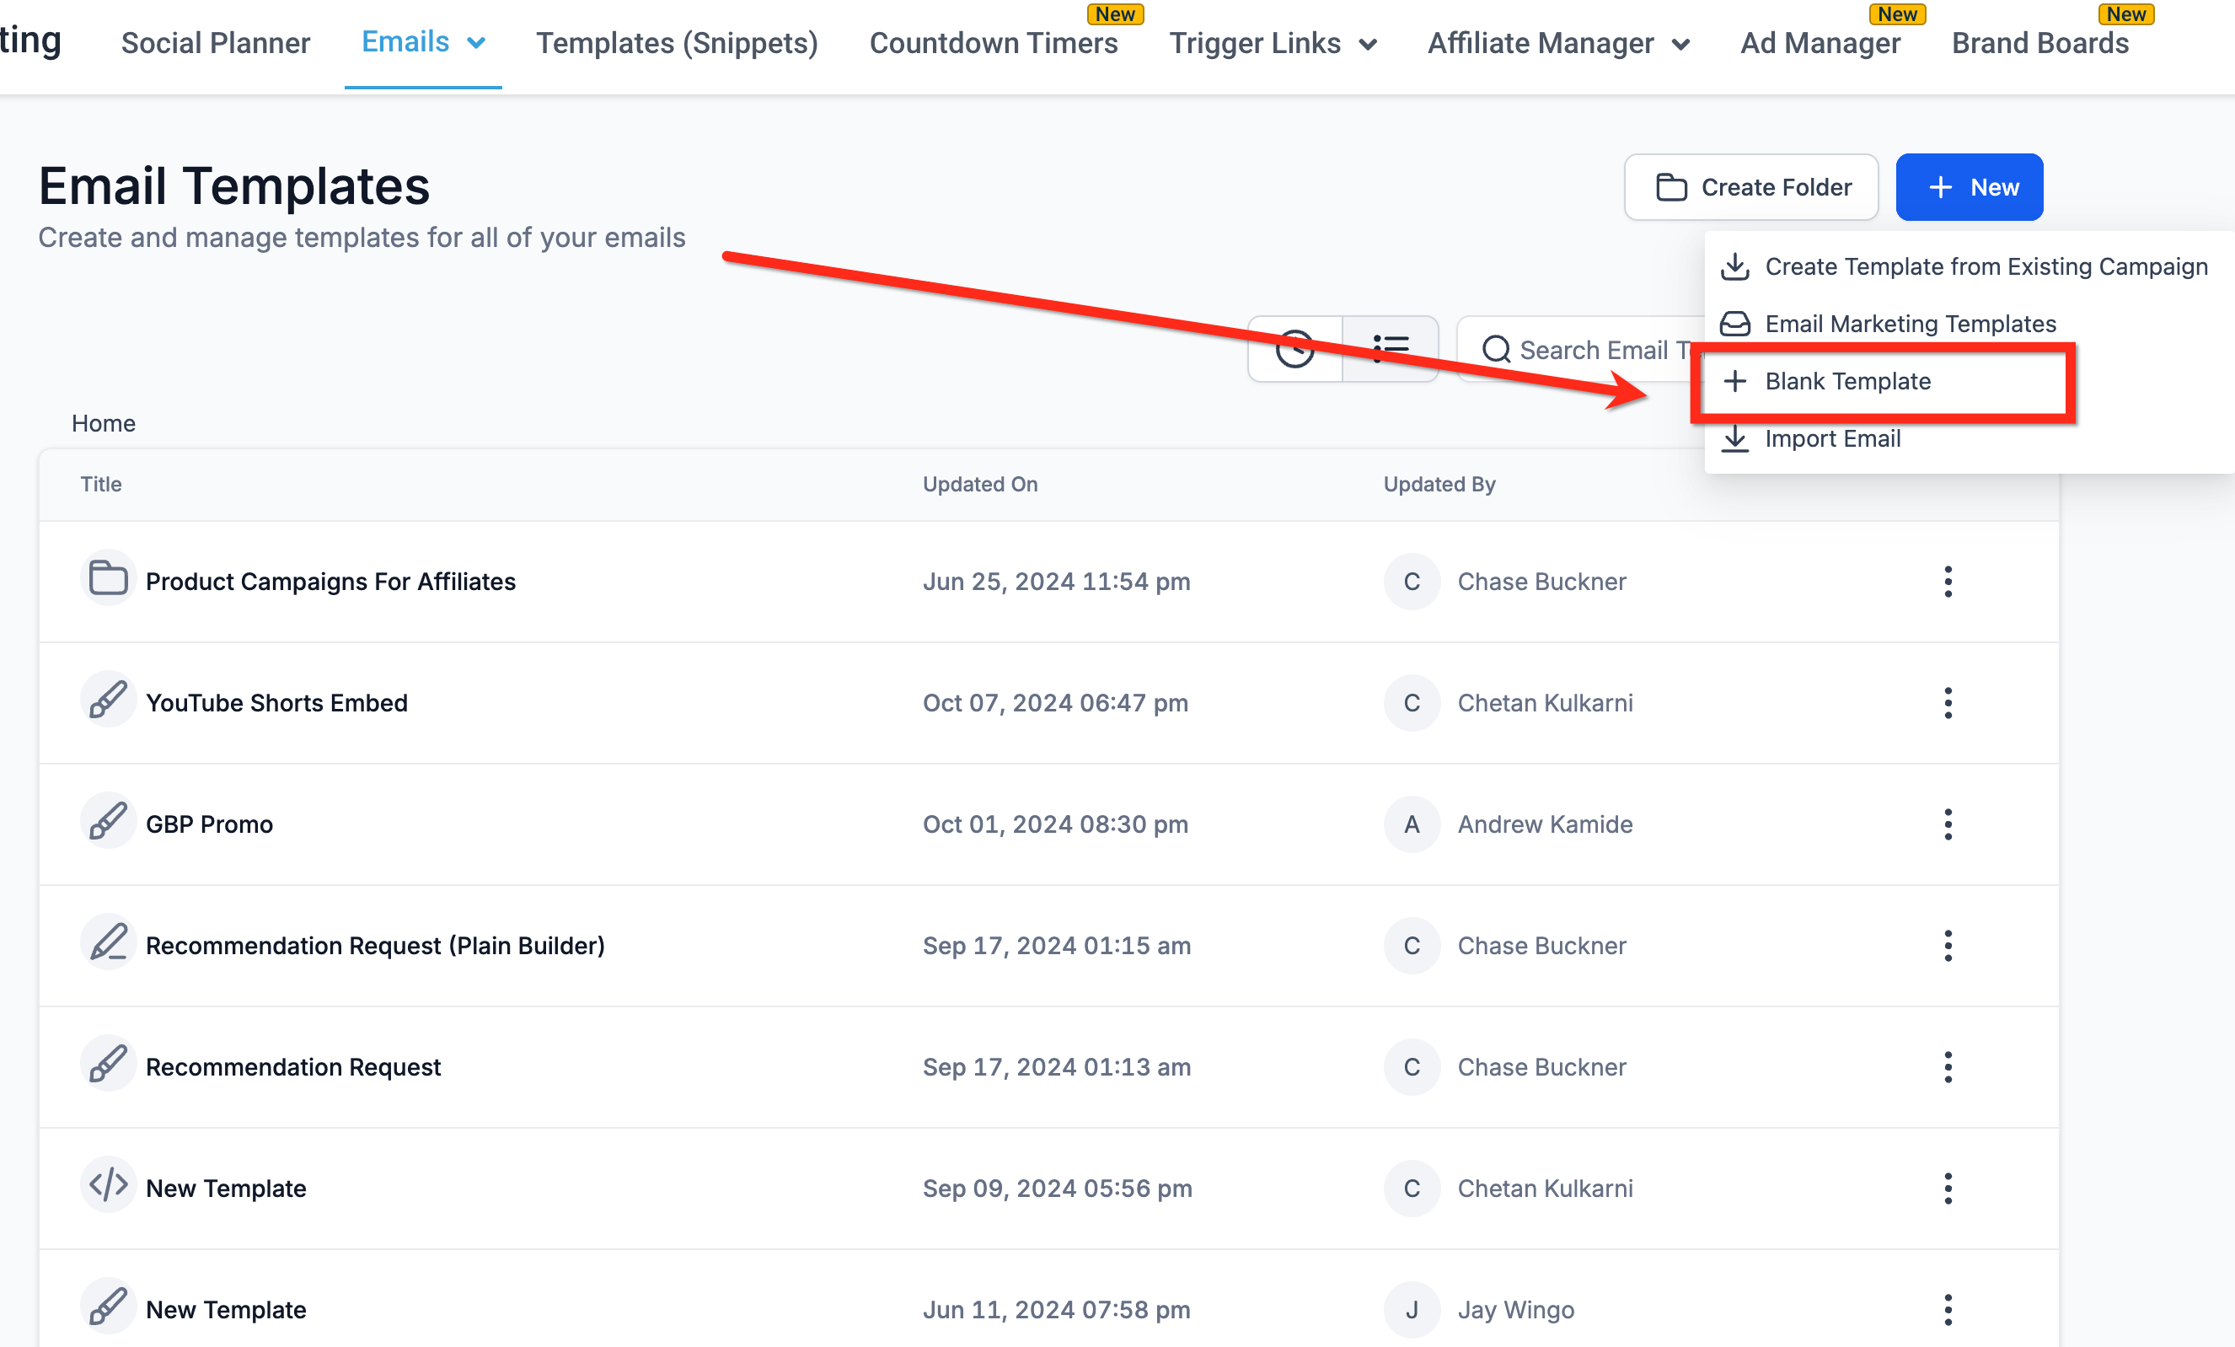Expand the Emails dropdown in navigation

tap(476, 43)
